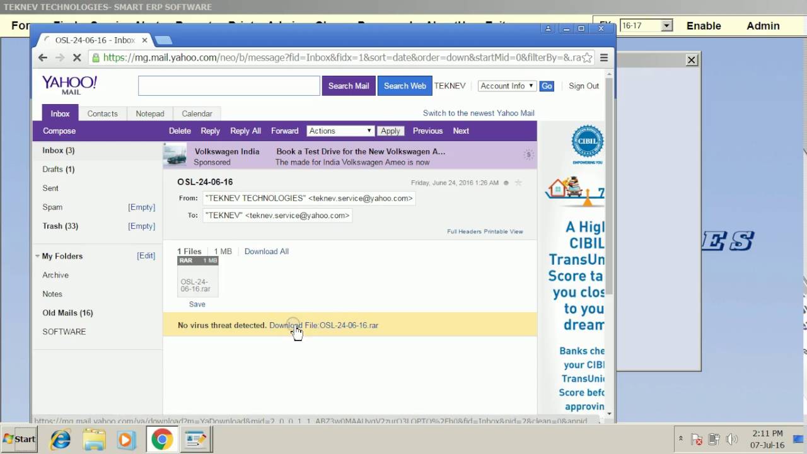This screenshot has height=454, width=807.
Task: Open the Sent folder
Action: click(x=50, y=188)
